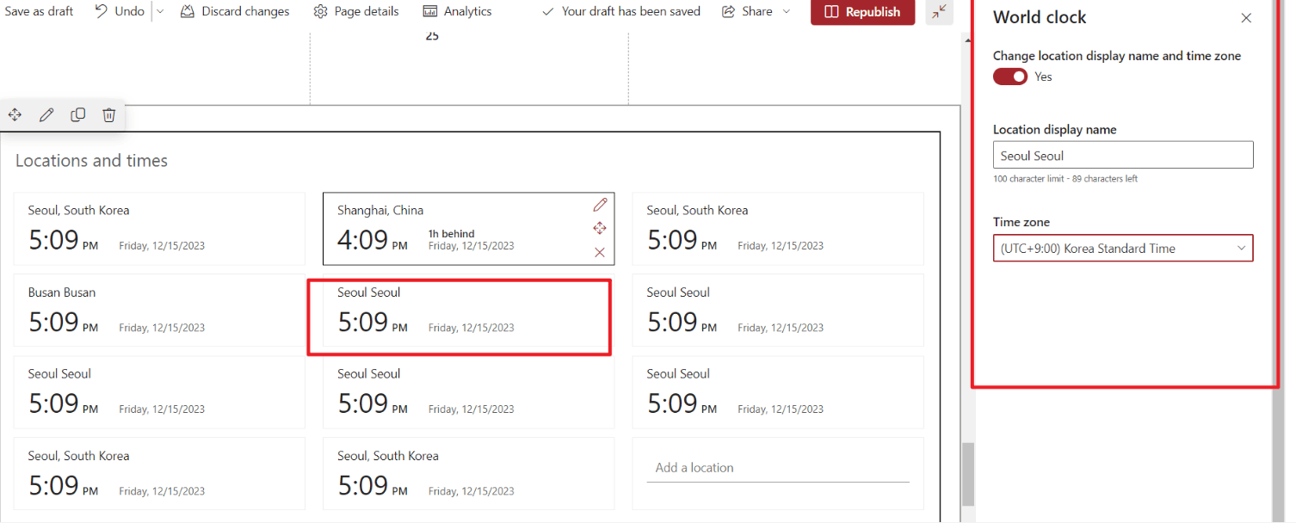
Task: Click the Add a location field
Action: tap(778, 468)
